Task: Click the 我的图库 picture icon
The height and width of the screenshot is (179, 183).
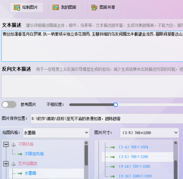Action: [55, 7]
